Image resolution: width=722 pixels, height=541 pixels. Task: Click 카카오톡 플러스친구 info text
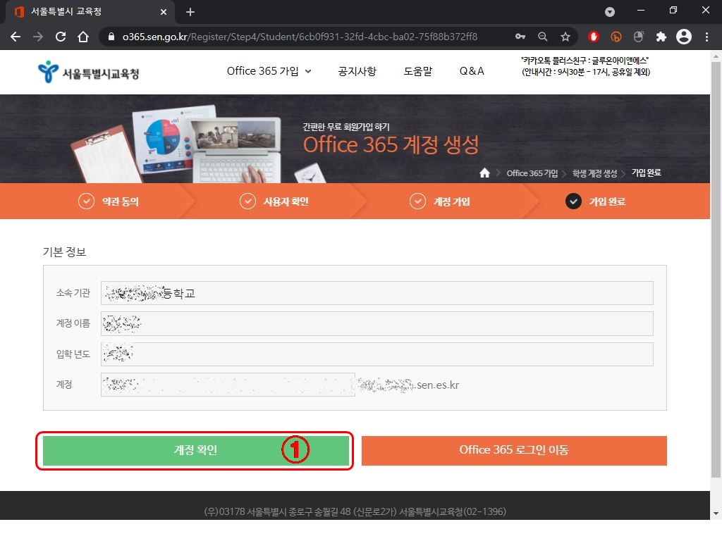(585, 61)
